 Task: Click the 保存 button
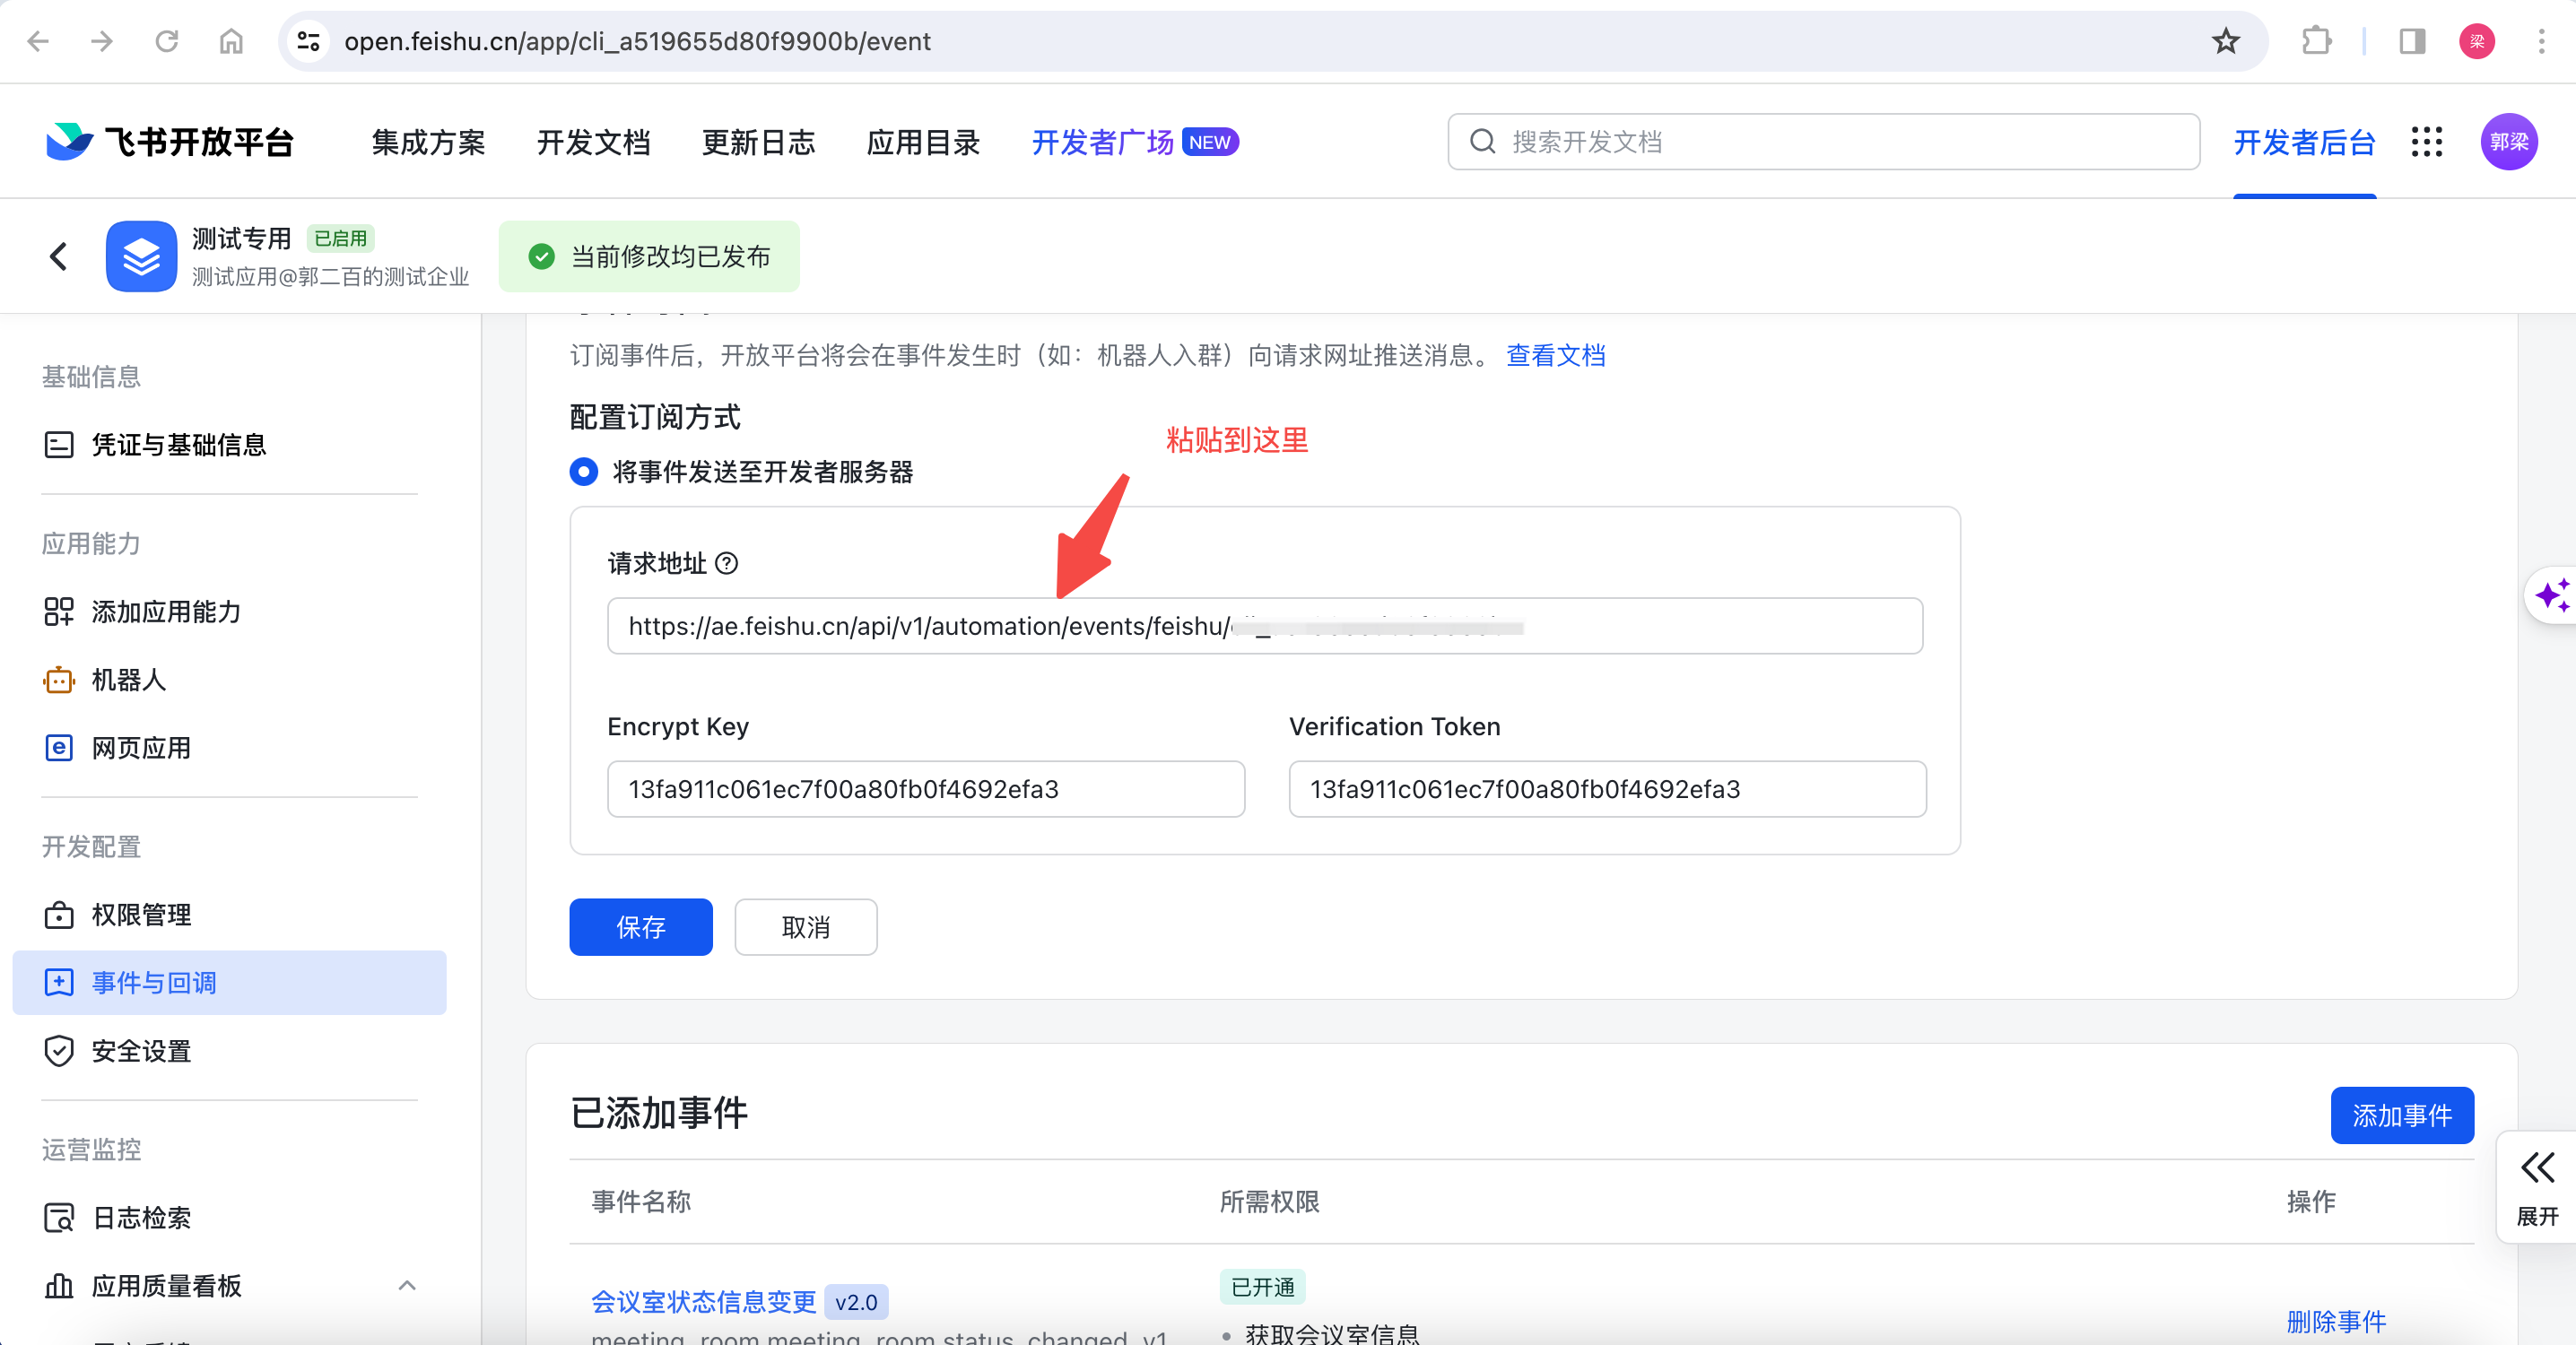641,927
